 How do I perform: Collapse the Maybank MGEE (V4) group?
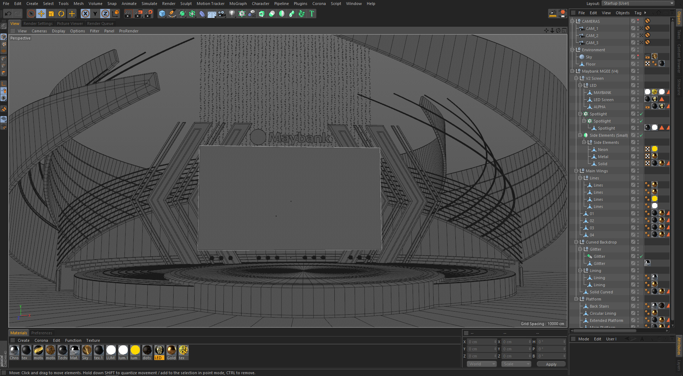tap(572, 71)
